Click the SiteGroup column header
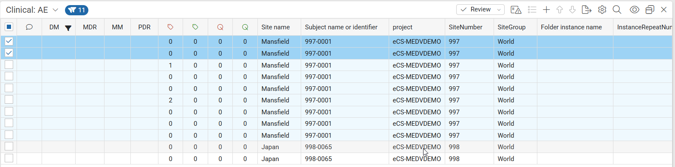 (x=511, y=27)
